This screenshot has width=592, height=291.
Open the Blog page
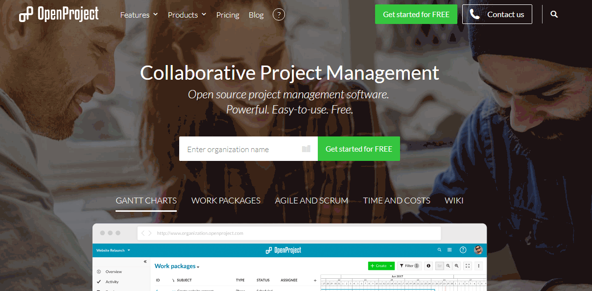tap(256, 15)
